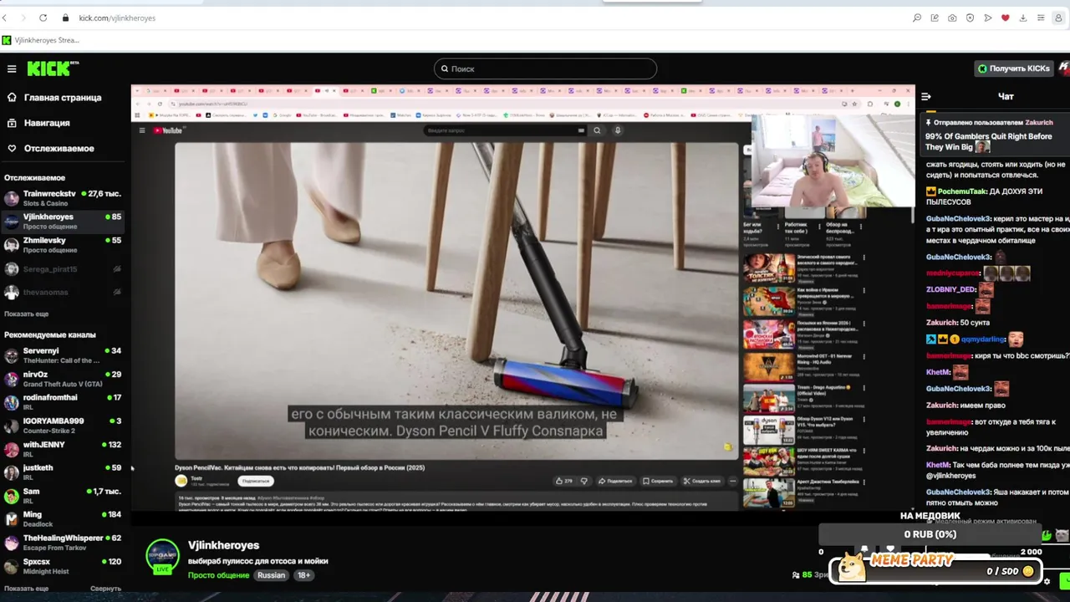Click streamed YouTube logo in video
The width and height of the screenshot is (1070, 602).
167,130
